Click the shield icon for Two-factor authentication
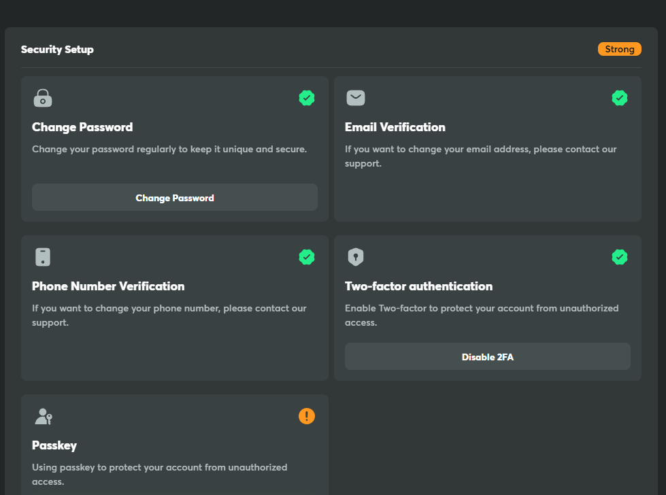The image size is (666, 495). [355, 257]
